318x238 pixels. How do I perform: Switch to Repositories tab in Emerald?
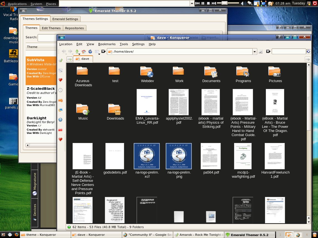(x=75, y=28)
